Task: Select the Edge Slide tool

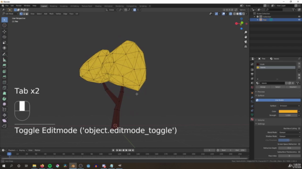Action: click(4, 109)
